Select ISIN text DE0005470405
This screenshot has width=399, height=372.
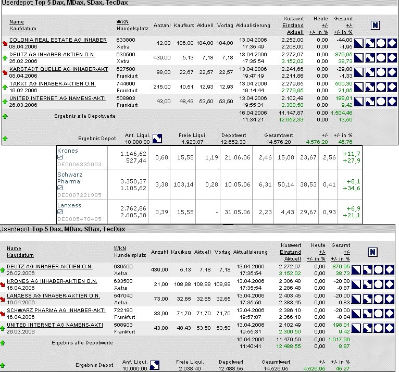[79, 219]
